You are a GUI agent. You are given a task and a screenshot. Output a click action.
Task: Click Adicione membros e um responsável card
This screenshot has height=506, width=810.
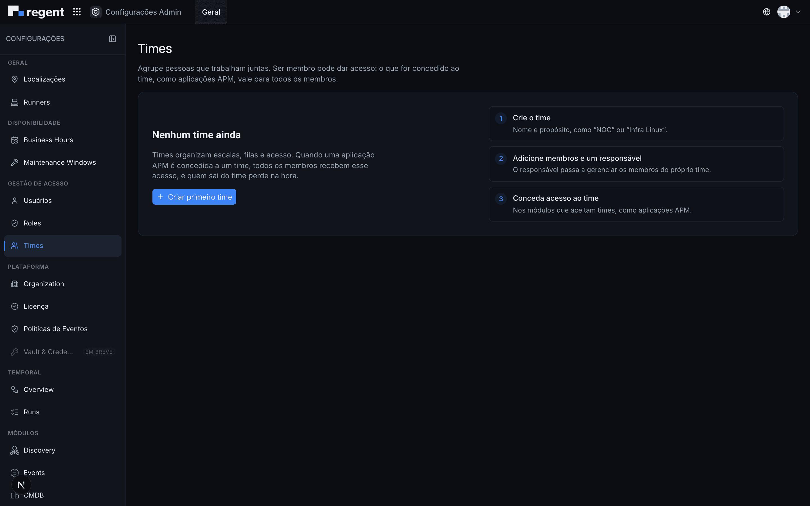(x=636, y=164)
